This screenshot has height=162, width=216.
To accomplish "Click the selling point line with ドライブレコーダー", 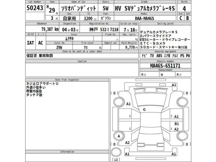I will 165,40.
